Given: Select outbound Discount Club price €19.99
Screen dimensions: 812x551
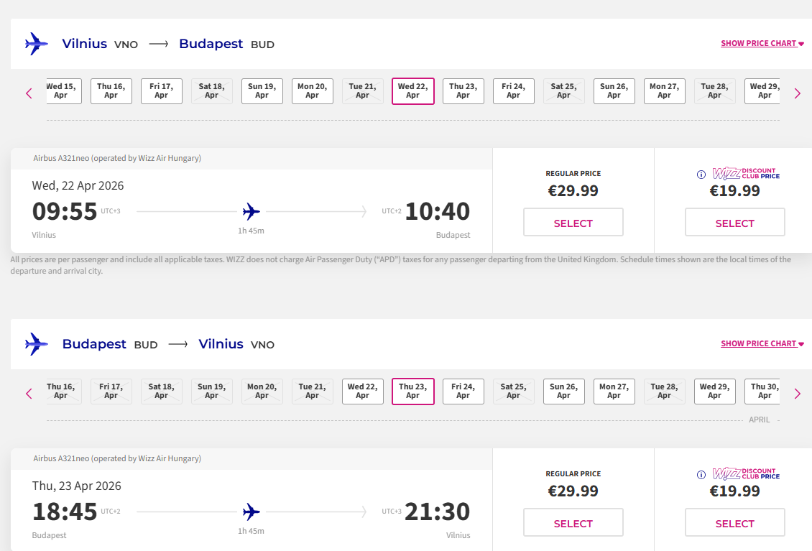Looking at the screenshot, I should (734, 223).
